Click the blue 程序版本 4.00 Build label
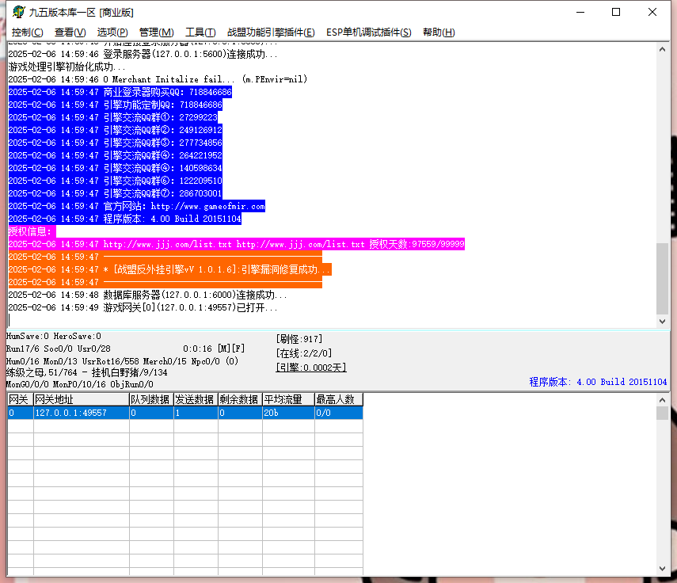The image size is (677, 583). coord(598,382)
